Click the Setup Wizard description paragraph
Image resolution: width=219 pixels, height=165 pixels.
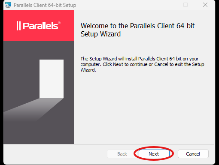tap(142, 64)
